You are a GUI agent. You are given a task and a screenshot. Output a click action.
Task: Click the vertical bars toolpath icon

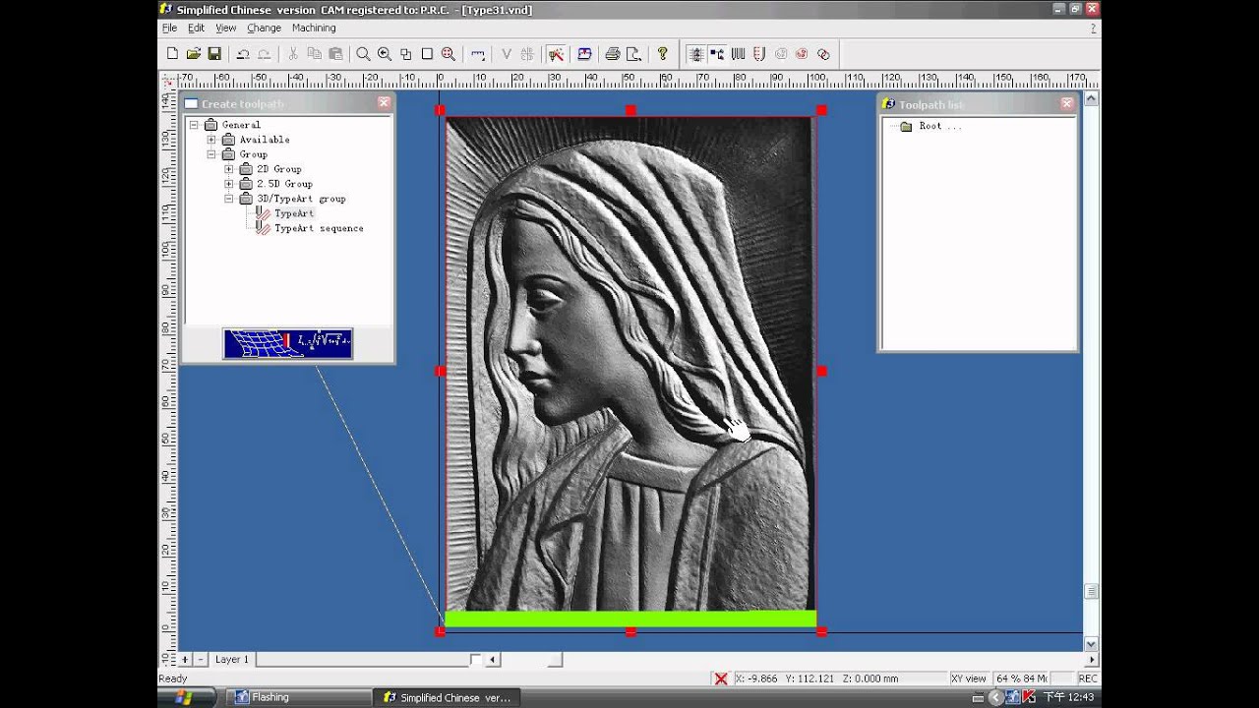(739, 54)
